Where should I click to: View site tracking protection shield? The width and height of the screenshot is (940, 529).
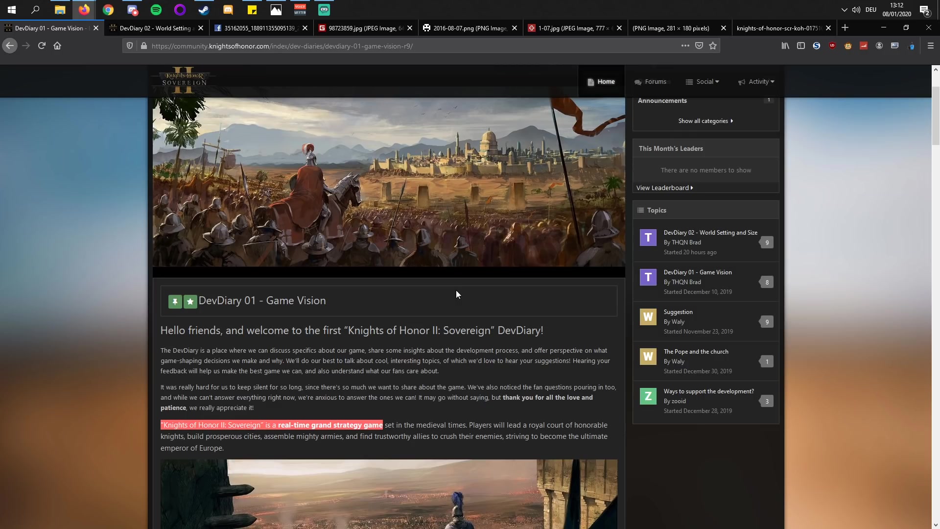(x=130, y=46)
